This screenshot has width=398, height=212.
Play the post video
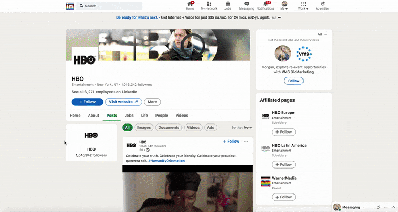(187, 189)
